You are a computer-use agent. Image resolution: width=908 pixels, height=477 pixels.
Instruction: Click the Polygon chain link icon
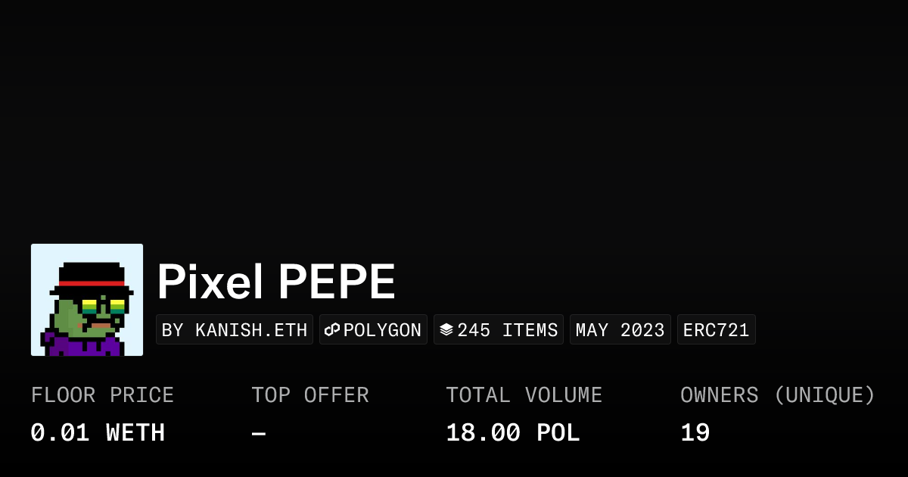pos(331,330)
